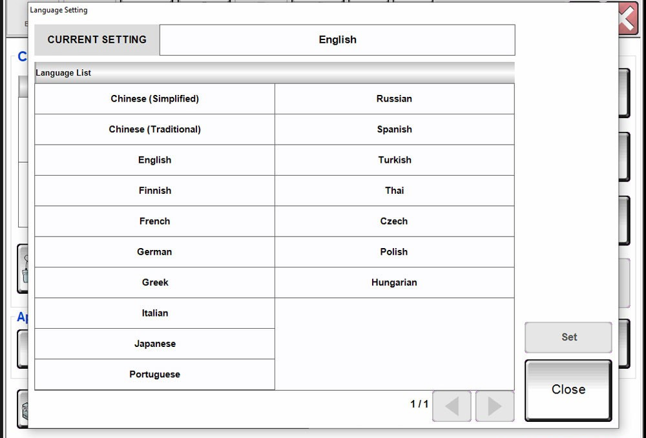Click the previous page arrow
This screenshot has height=438, width=646.
coord(452,406)
